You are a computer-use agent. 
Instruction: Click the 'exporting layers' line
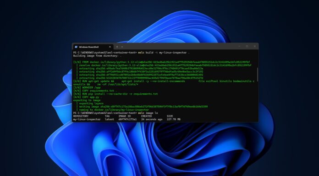[x=91, y=103]
